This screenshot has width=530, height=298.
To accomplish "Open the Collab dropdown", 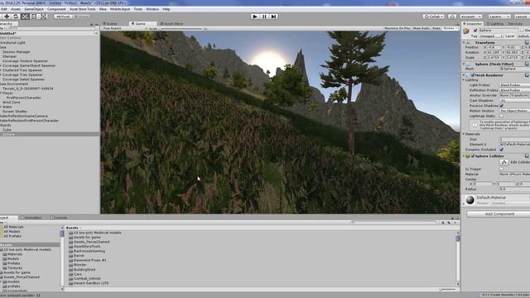I will 434,17.
